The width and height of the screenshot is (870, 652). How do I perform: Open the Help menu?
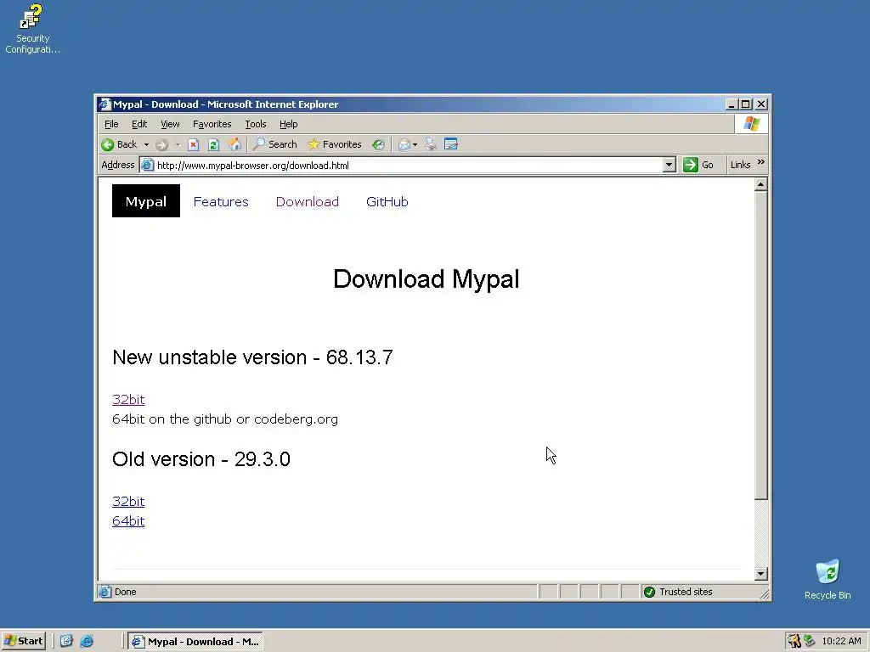coord(289,124)
